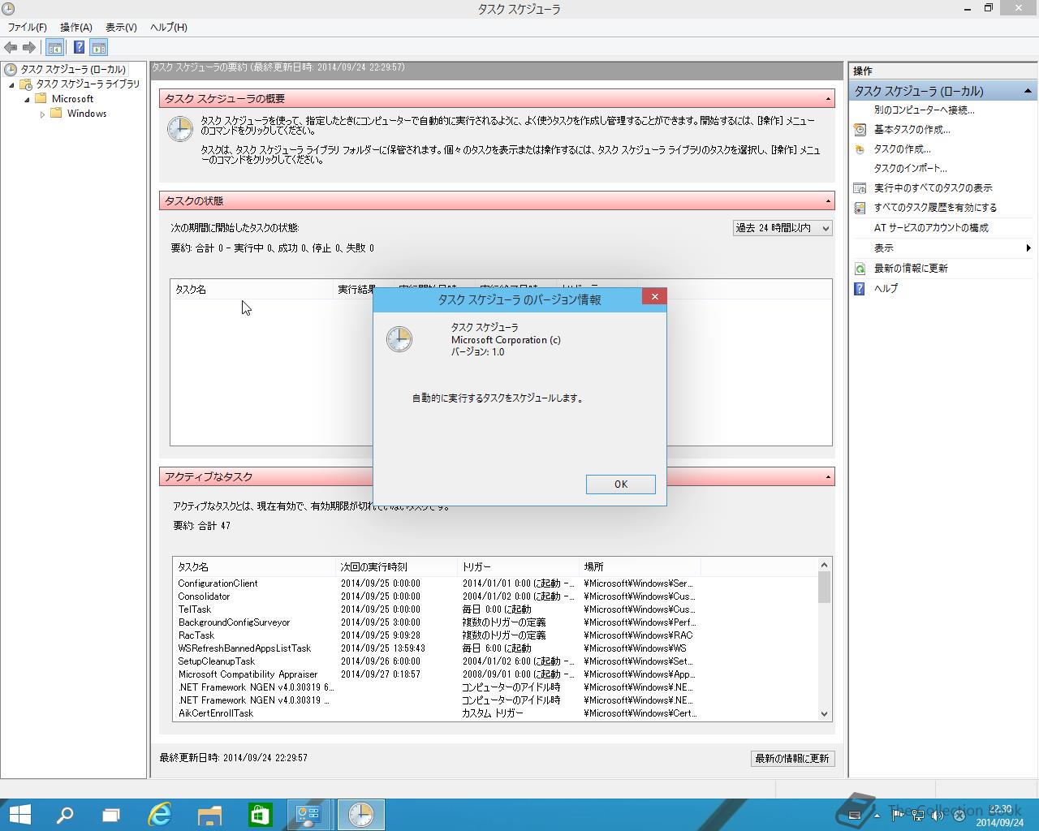Click the タスクの作成 icon

point(860,149)
